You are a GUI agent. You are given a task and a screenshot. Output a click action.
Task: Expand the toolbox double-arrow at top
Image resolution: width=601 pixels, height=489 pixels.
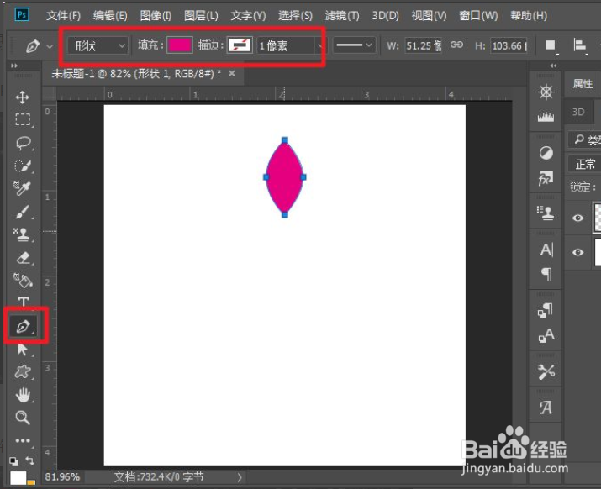point(14,66)
